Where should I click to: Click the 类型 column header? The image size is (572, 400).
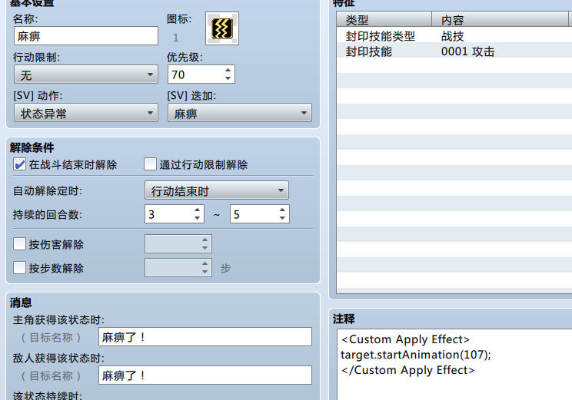(x=384, y=19)
